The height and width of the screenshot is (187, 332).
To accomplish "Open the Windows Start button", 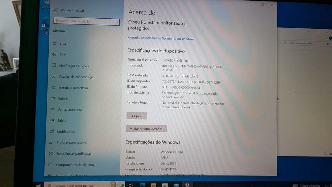I will [38, 186].
